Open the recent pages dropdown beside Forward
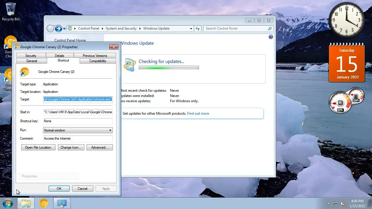 tap(64, 28)
